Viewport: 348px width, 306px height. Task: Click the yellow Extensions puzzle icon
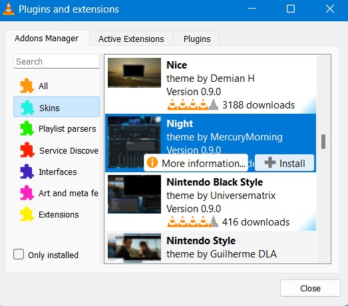[27, 214]
